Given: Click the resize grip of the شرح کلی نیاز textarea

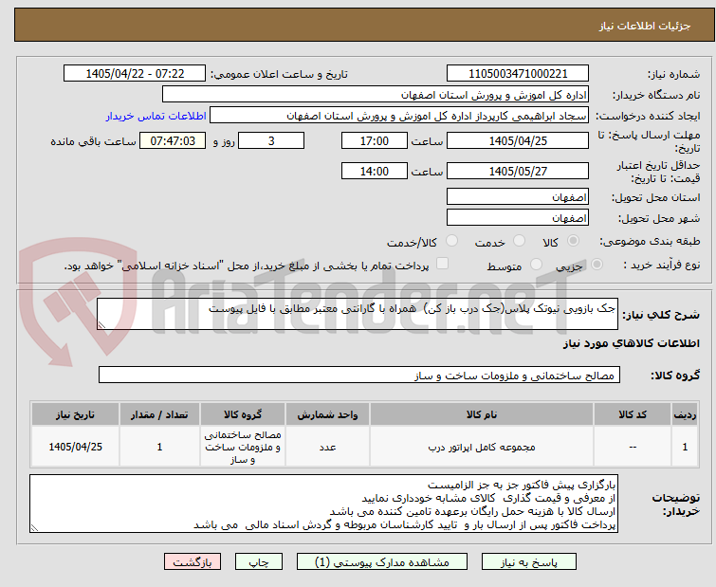Looking at the screenshot, I should pyautogui.click(x=101, y=324).
